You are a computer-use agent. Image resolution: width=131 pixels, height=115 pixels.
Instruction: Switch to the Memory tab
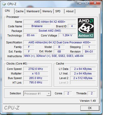click(47, 11)
